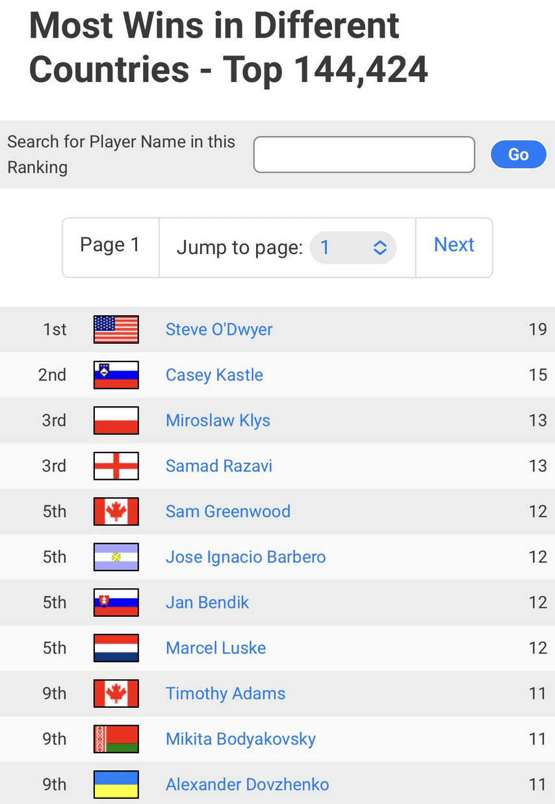Open Sam Greenwood's profile link
Viewport: 555px width, 804px height.
(228, 512)
